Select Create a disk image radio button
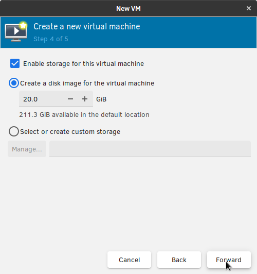Screen dimensions: 257x274 tap(14, 83)
